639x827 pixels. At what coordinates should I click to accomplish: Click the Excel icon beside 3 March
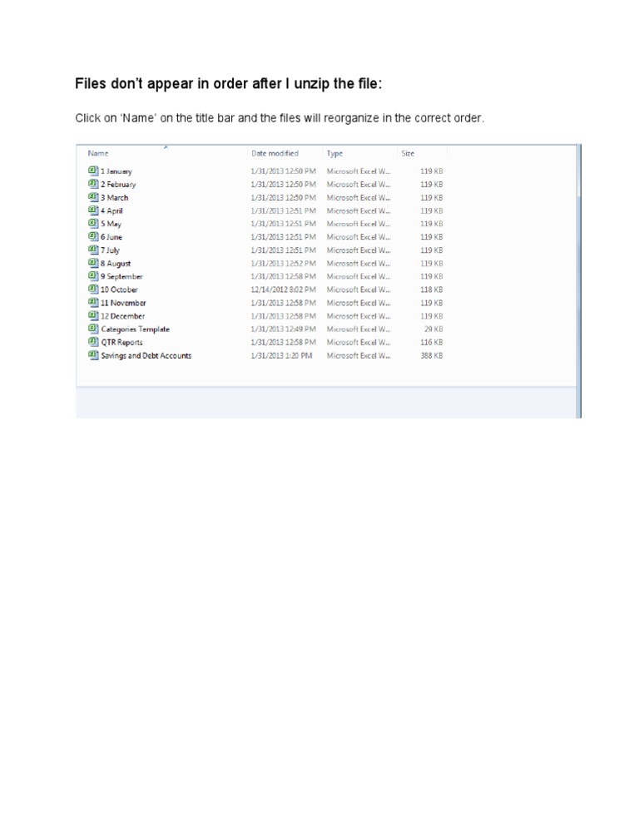93,196
